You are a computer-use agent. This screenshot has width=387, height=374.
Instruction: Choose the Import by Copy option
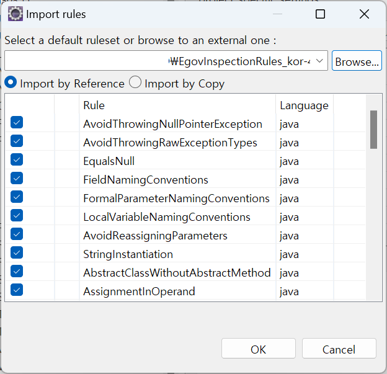tap(135, 82)
